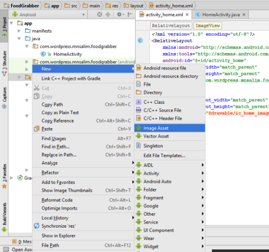The image size is (269, 252).
Task: Click Synchronize 'res' entry
Action: pyautogui.click(x=83, y=226)
